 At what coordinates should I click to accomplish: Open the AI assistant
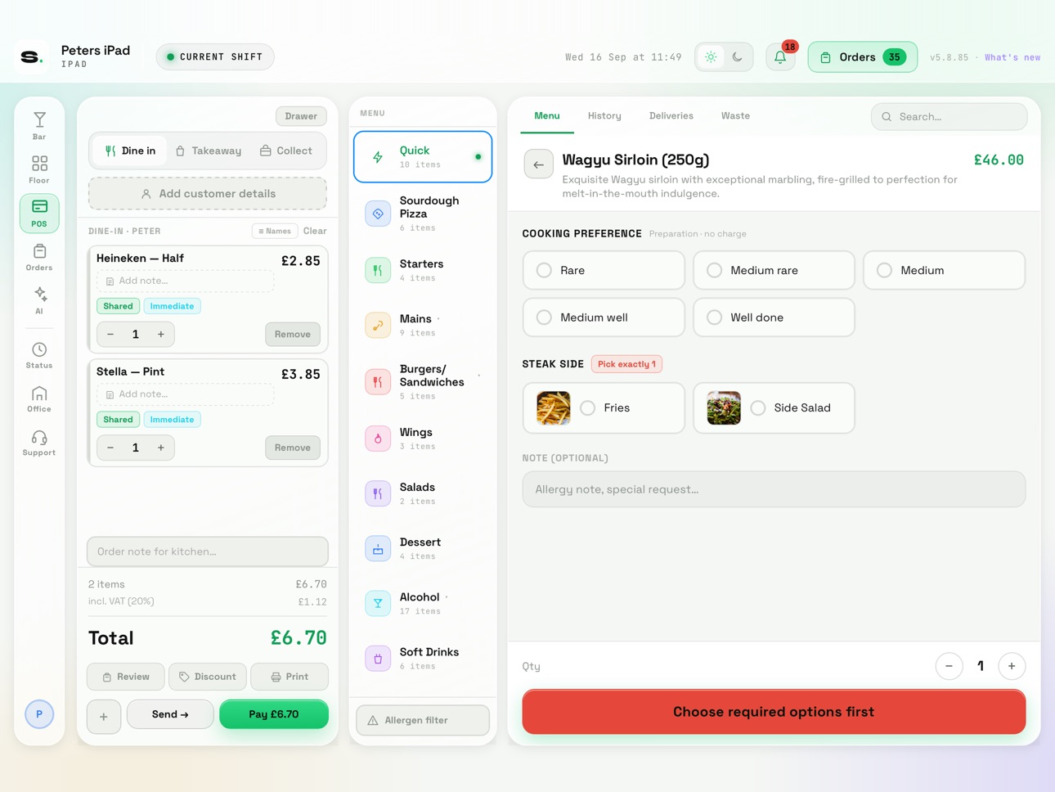pyautogui.click(x=39, y=300)
